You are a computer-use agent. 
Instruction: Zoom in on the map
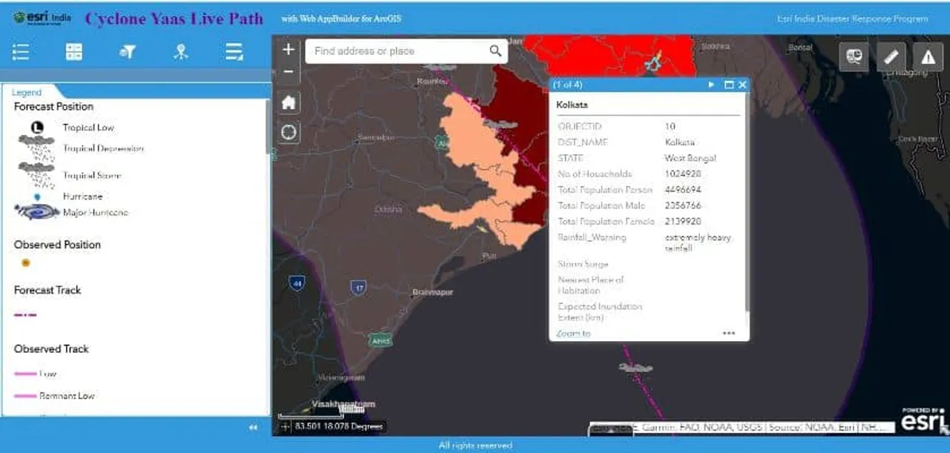pos(289,50)
